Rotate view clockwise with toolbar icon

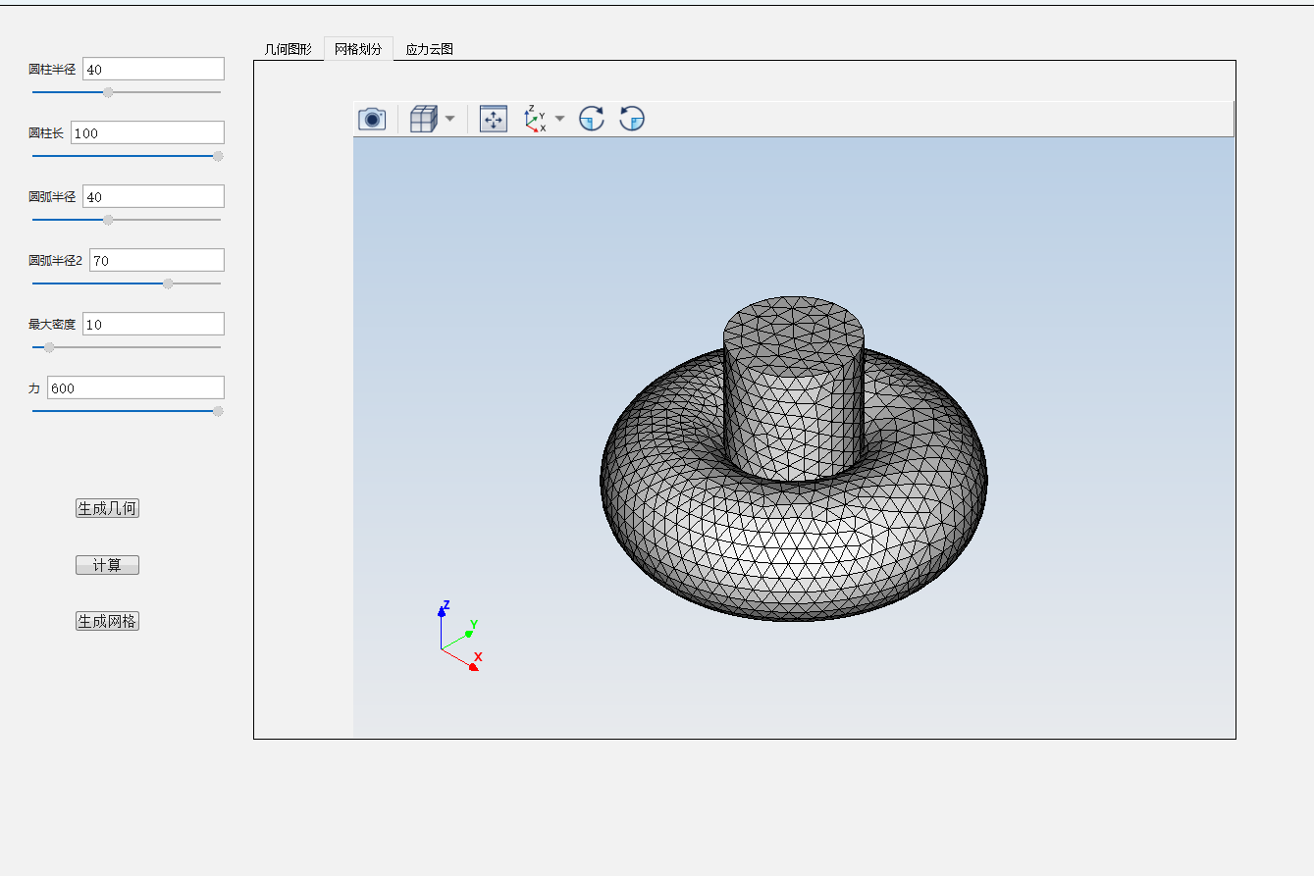(591, 119)
